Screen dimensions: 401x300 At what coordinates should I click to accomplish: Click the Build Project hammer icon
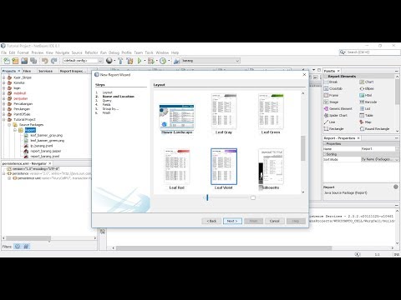point(120,61)
